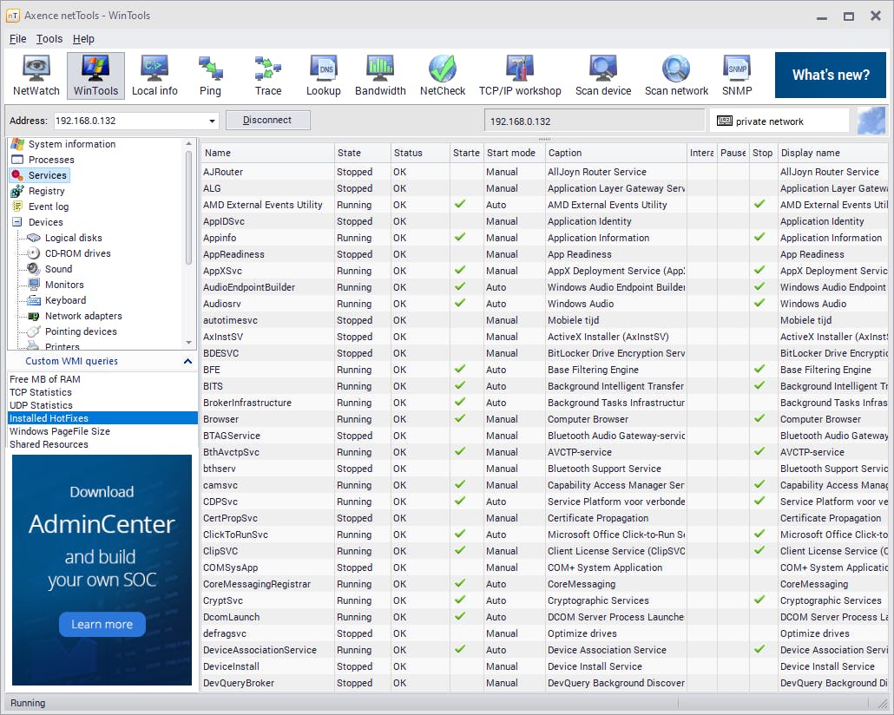Click the Started checkmark for Audiosrv

460,304
